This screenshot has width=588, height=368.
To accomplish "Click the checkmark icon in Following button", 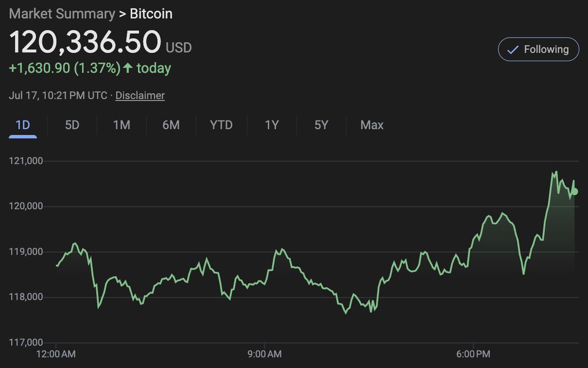I will tap(513, 49).
